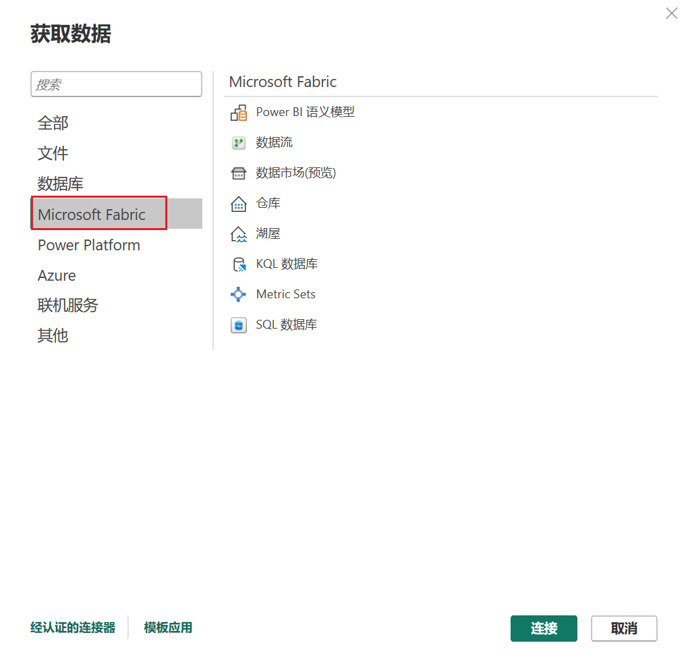Click the 搜索 search field
This screenshot has height=668, width=688.
point(116,84)
